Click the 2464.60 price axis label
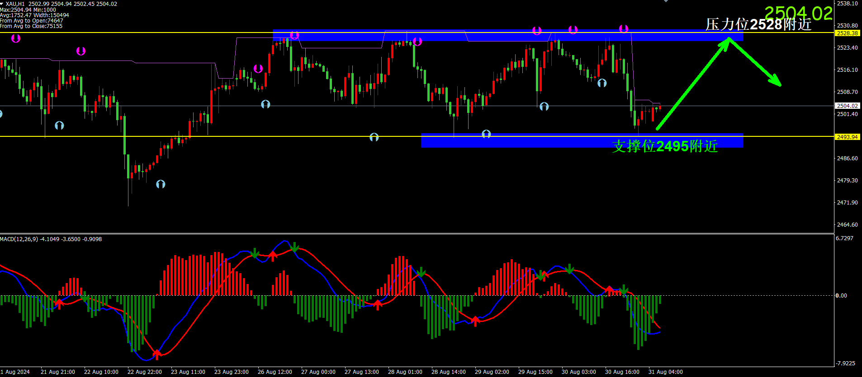This screenshot has height=377, width=862. coord(847,224)
